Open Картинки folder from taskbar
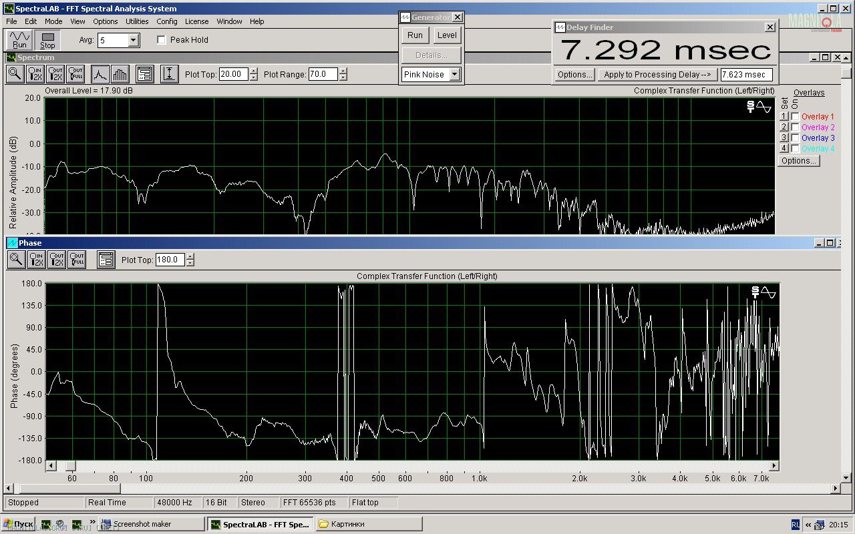This screenshot has width=855, height=534. (x=369, y=524)
